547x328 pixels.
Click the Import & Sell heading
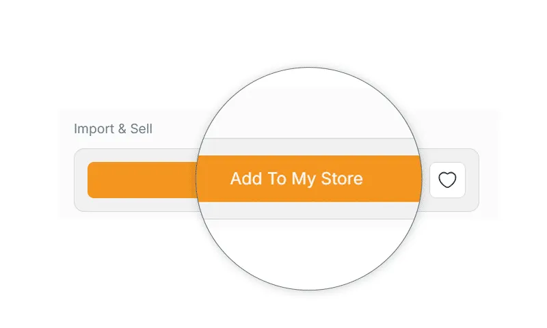tap(113, 128)
